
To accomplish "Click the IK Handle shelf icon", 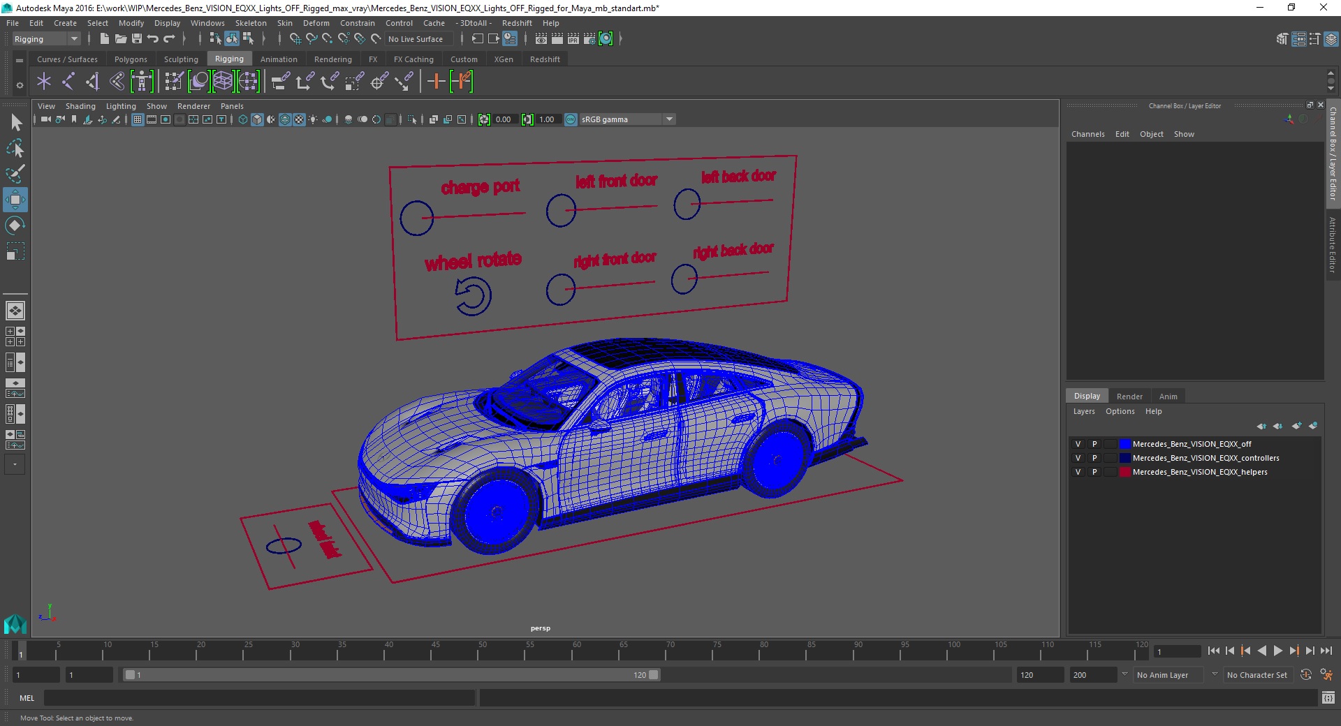I will tap(92, 82).
